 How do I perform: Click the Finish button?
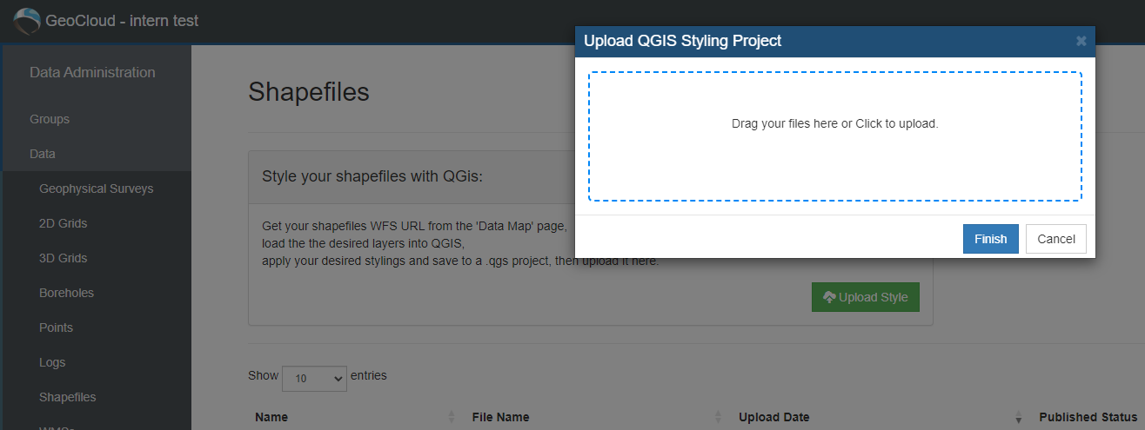[991, 239]
